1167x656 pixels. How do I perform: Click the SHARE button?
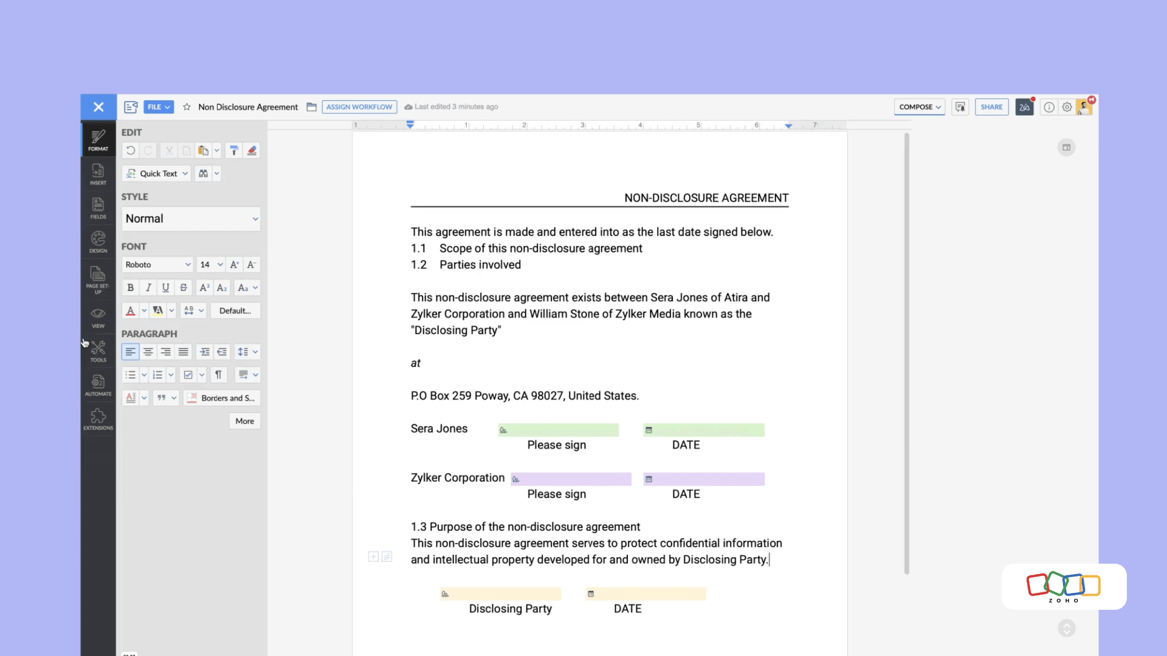click(x=991, y=107)
